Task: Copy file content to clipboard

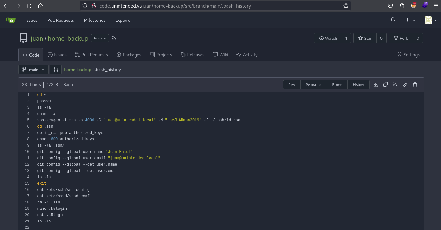Action: click(386, 85)
